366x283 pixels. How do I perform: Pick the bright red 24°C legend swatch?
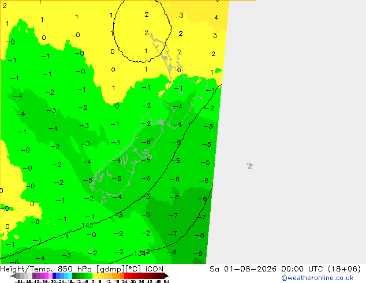tap(126, 275)
